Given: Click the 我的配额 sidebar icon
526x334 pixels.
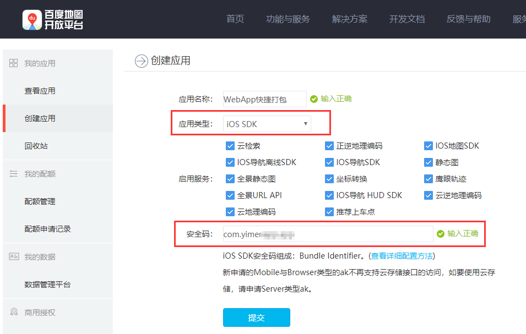Looking at the screenshot, I should tap(14, 174).
